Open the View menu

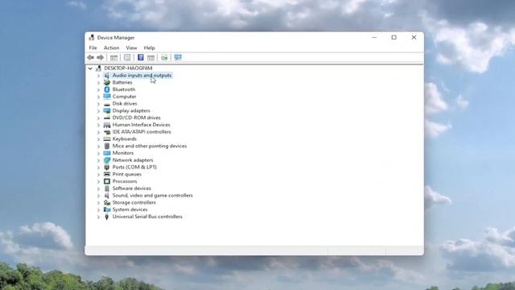pos(131,48)
